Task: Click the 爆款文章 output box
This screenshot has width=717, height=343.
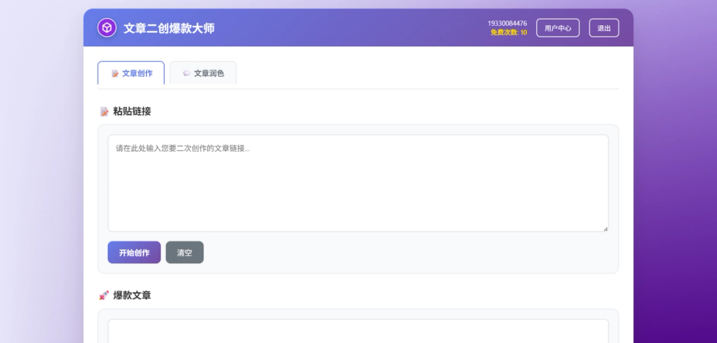Action: (x=358, y=331)
